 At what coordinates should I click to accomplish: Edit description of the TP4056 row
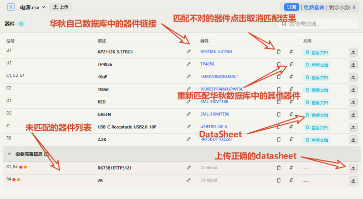click(x=189, y=64)
